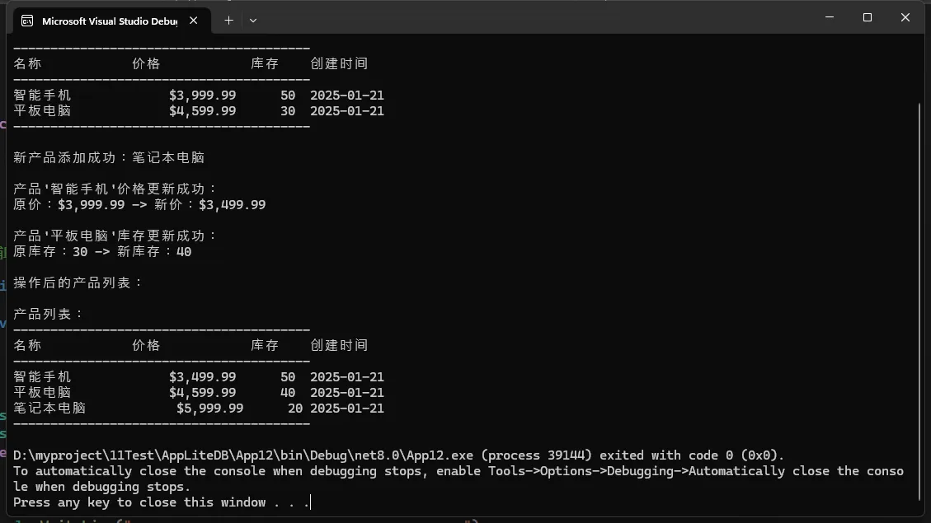Expand the new tab profile dropdown
931x523 pixels.
click(x=253, y=21)
